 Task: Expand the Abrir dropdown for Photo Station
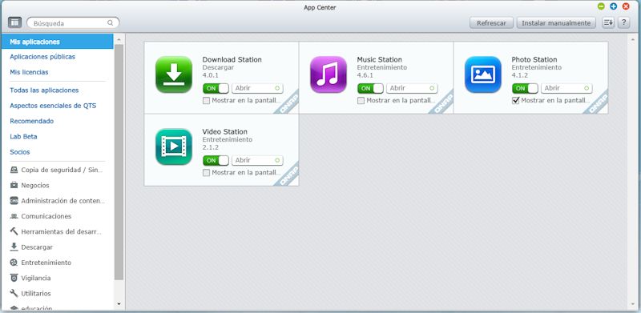(566, 88)
